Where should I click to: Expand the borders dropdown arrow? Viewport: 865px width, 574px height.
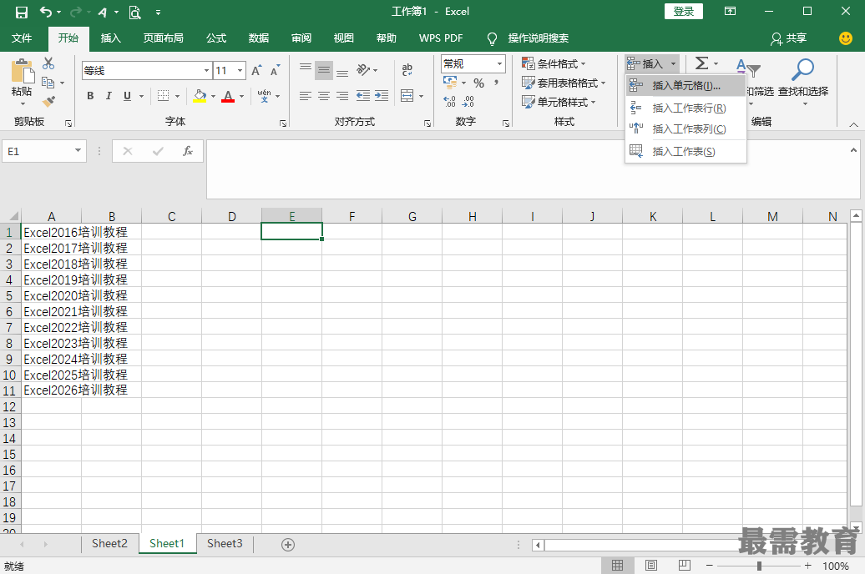(177, 96)
